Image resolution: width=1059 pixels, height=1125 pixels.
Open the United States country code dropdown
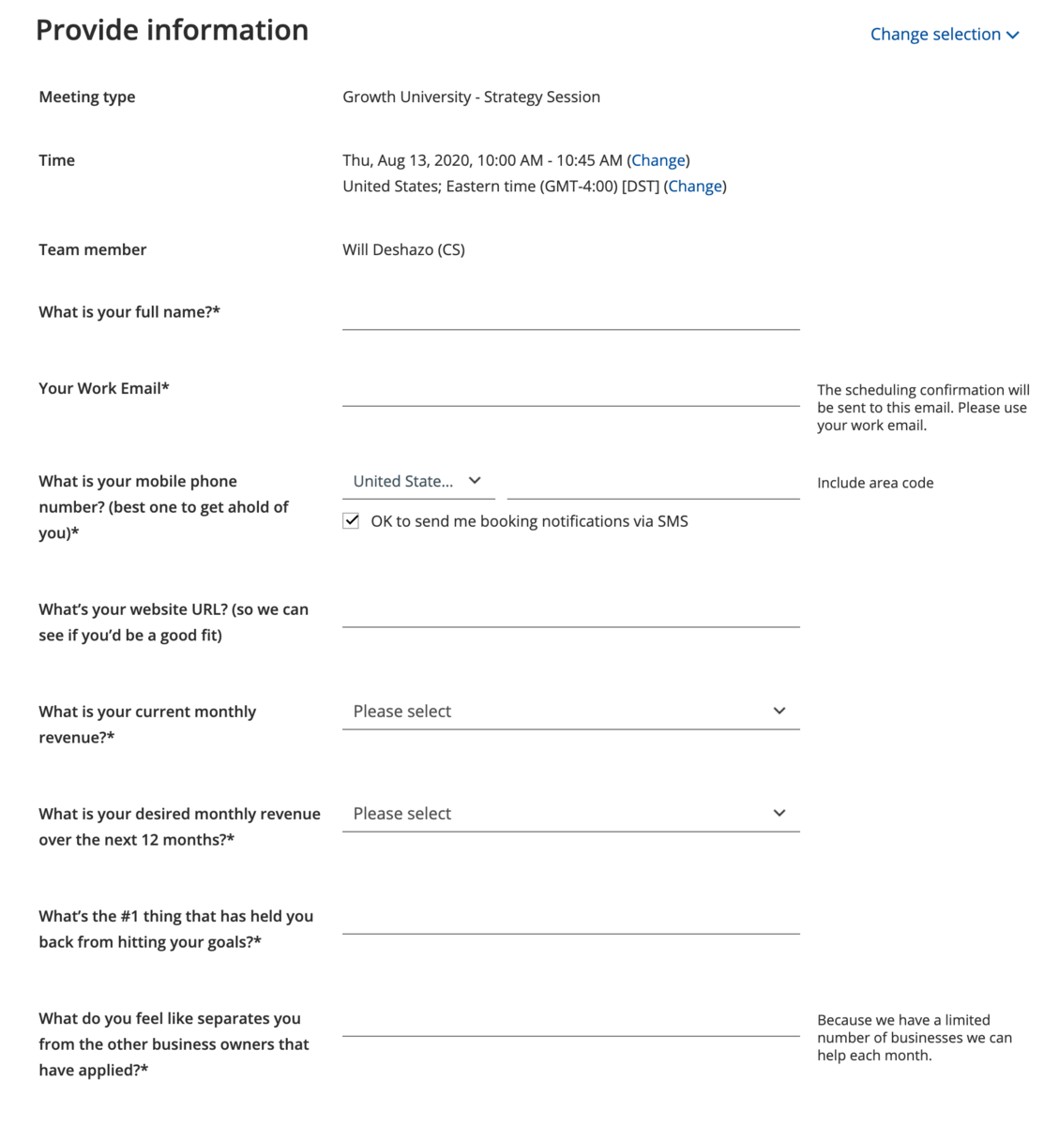(x=418, y=481)
